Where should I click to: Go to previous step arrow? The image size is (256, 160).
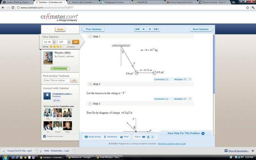[143, 29]
